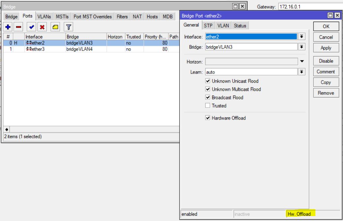Select the bridgeVLAN3 cell in ports list
The height and width of the screenshot is (221, 343).
86,43
